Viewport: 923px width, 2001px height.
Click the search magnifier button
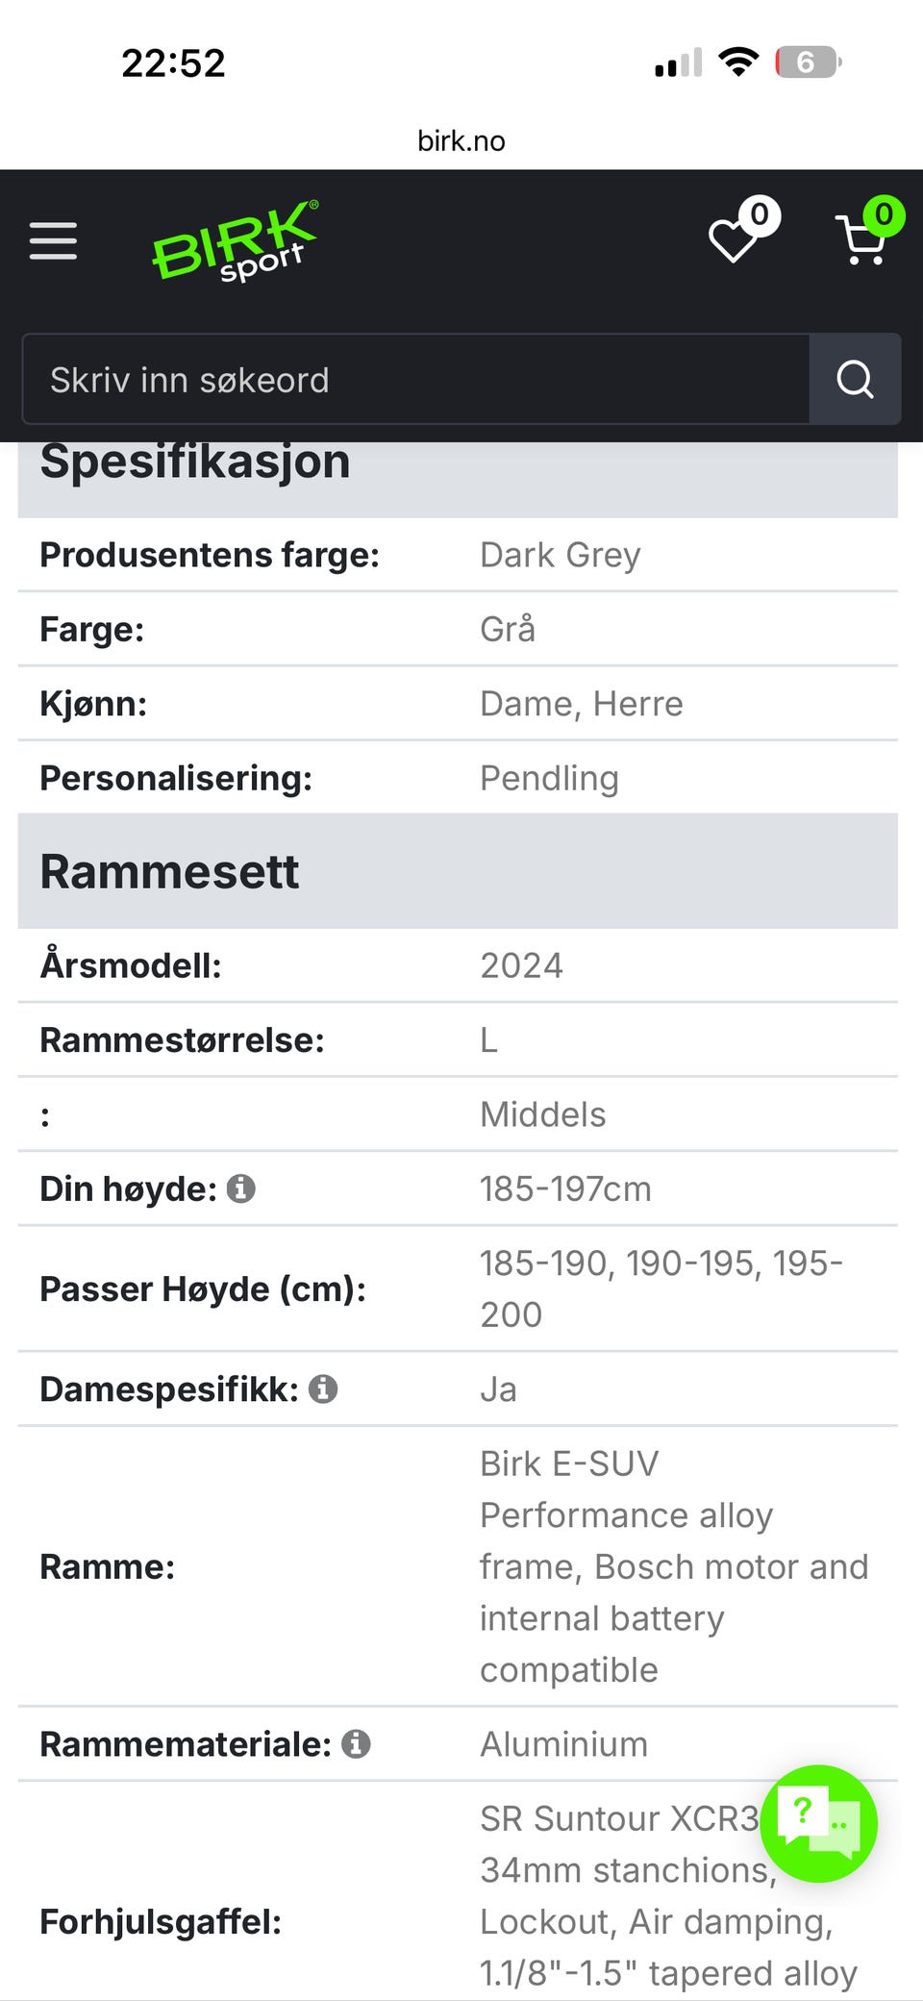[x=855, y=379]
